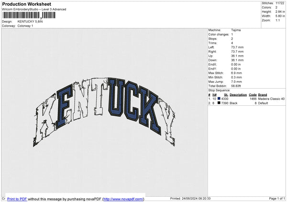This screenshot has height=202, width=287.
Task: Click the Max Jump value 7.0 mm
Action: (236, 81)
